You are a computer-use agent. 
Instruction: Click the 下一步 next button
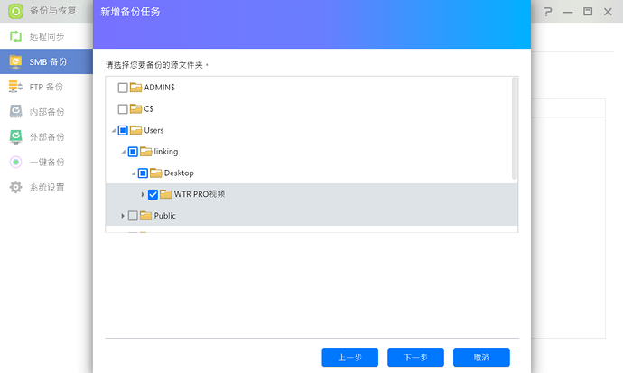click(x=415, y=358)
